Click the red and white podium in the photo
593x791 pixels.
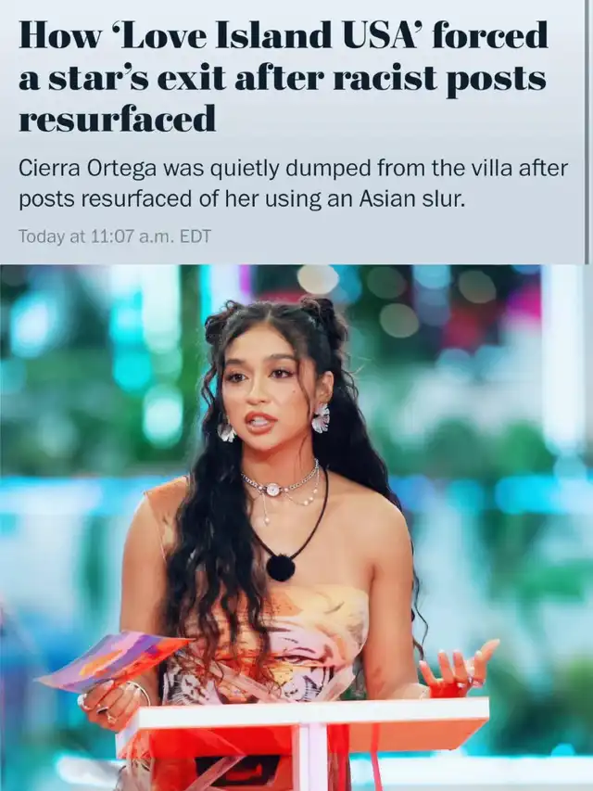point(303,742)
